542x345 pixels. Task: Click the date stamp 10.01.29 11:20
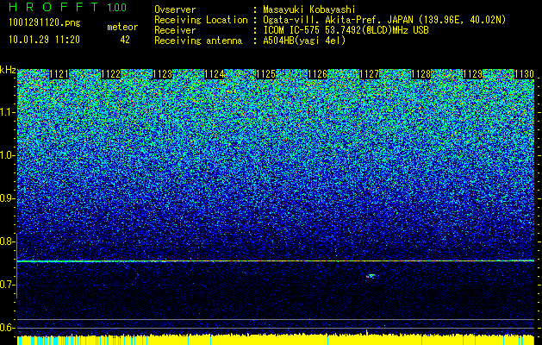click(x=44, y=40)
